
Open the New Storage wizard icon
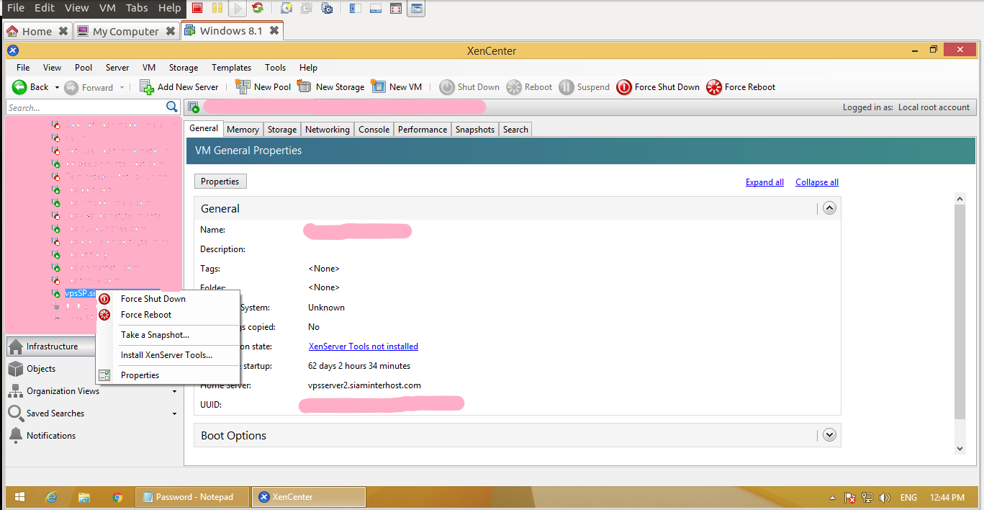(304, 87)
